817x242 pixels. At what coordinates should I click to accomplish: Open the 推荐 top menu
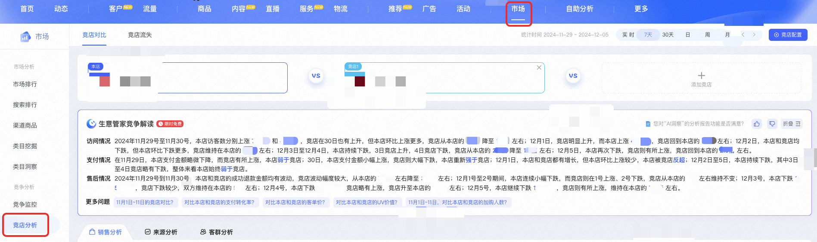click(395, 9)
